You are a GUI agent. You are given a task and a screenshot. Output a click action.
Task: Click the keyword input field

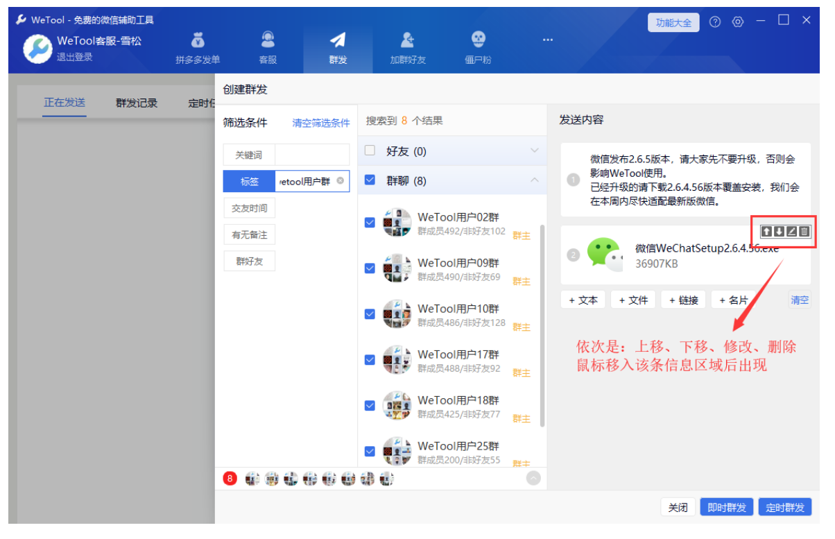coord(312,155)
